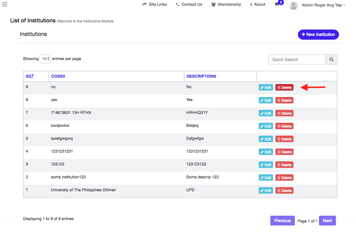356x235 pixels.
Task: Delete institution with ID 9
Action: (x=284, y=87)
